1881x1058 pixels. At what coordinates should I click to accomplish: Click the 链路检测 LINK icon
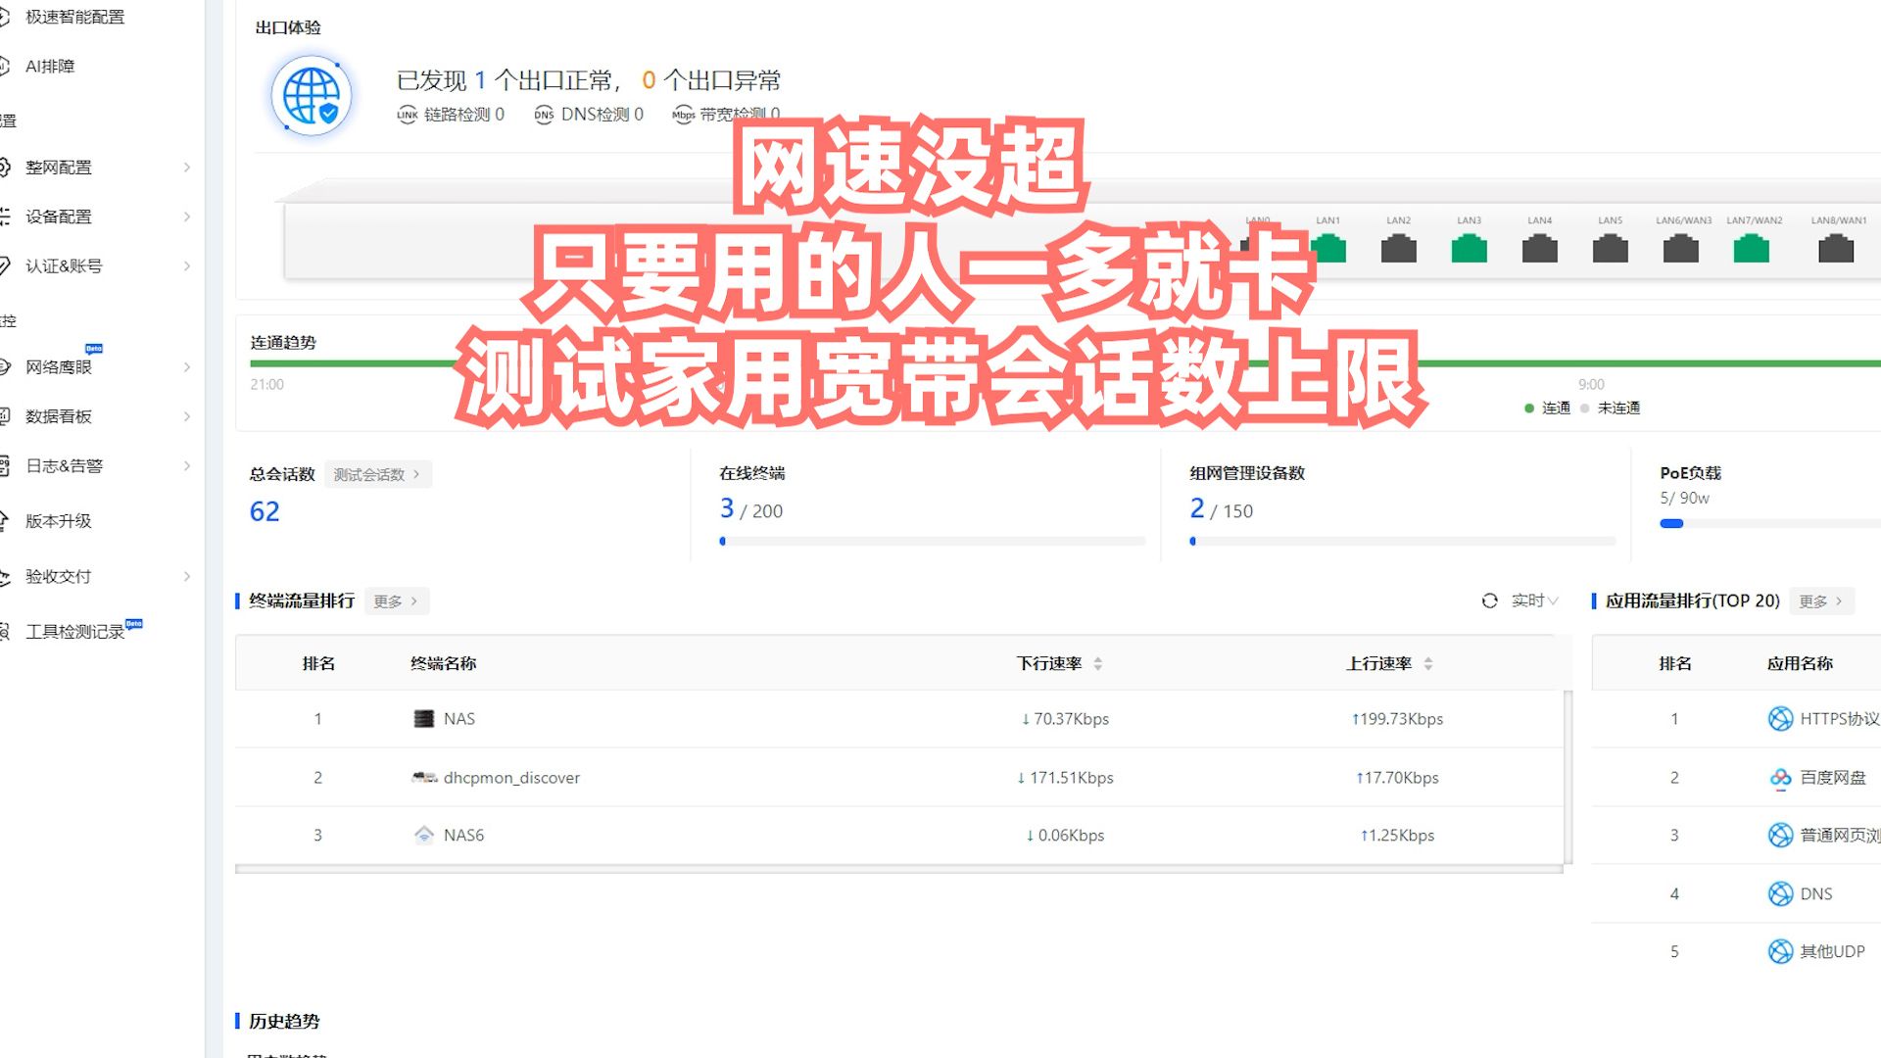point(408,115)
